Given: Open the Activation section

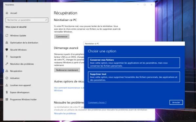Looking at the screenshot, I should 15,78.
